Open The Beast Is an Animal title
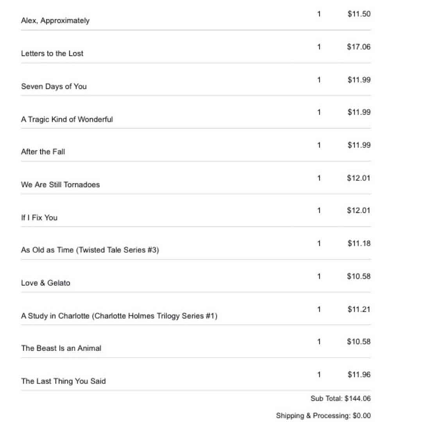Screen dimensions: 422x422 coord(61,348)
